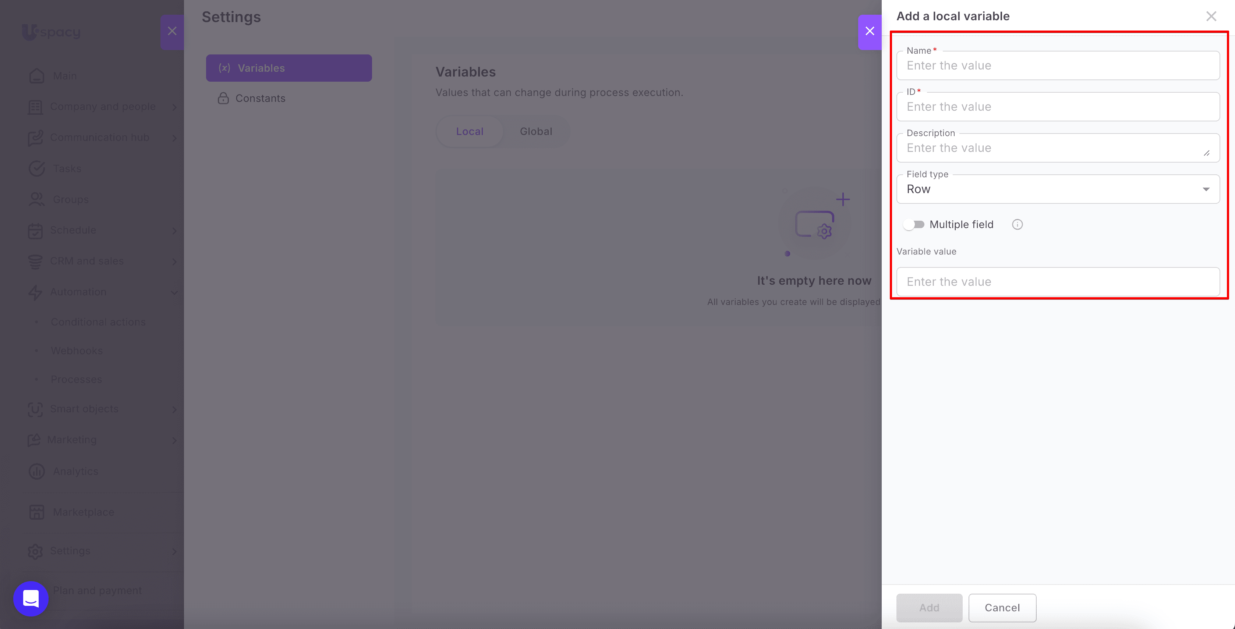Click the Schedule calendar icon
The image size is (1235, 629).
tap(35, 230)
